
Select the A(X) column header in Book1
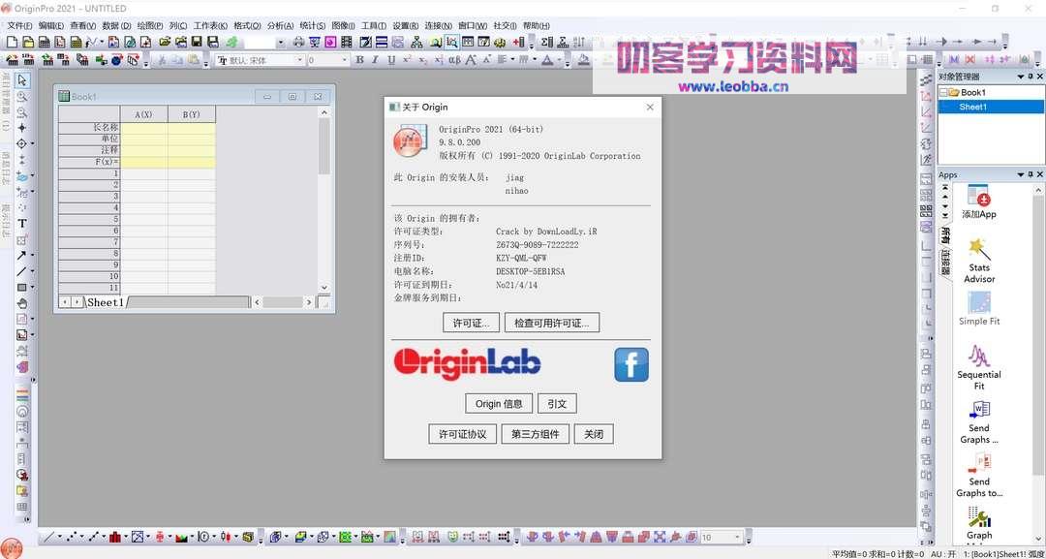(x=143, y=113)
